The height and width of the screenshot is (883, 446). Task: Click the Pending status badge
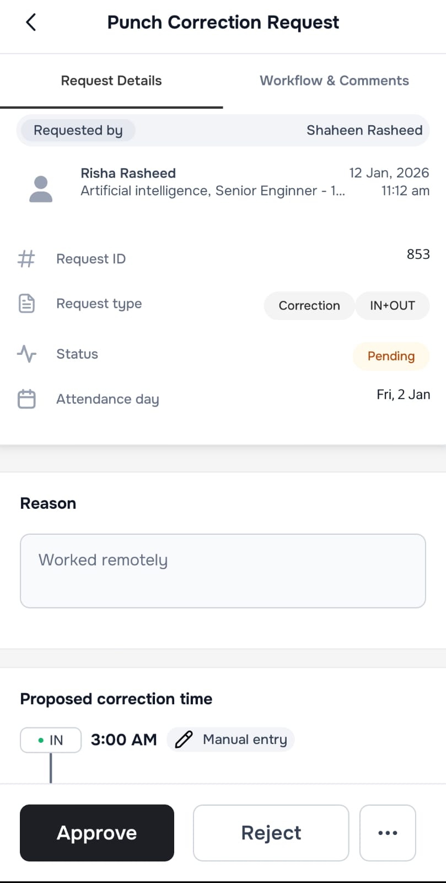[x=391, y=356]
